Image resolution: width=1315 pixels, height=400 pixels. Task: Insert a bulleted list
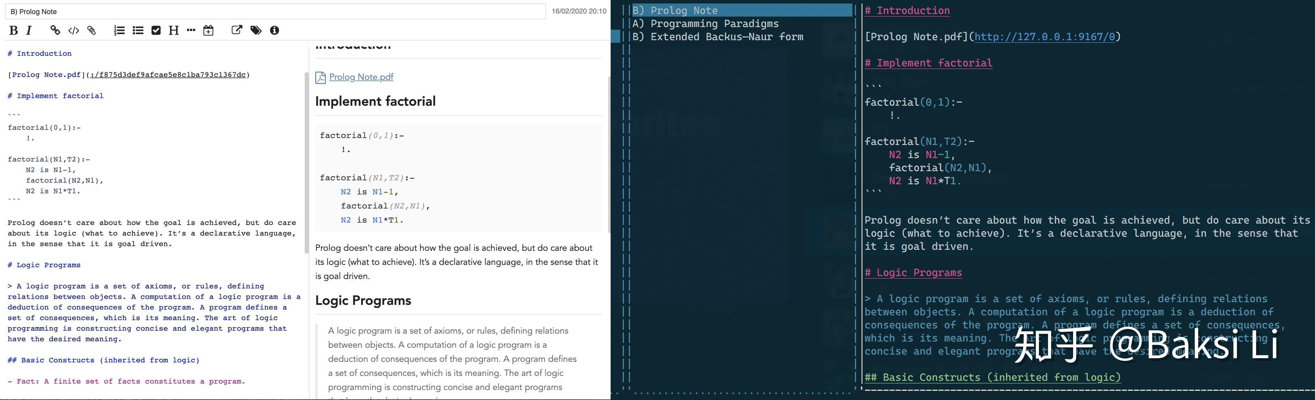tap(138, 31)
